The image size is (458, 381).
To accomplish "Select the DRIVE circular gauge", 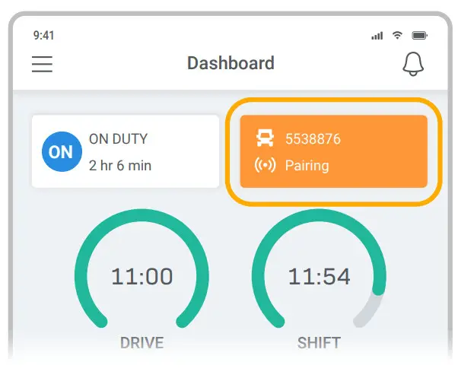I will tap(142, 270).
